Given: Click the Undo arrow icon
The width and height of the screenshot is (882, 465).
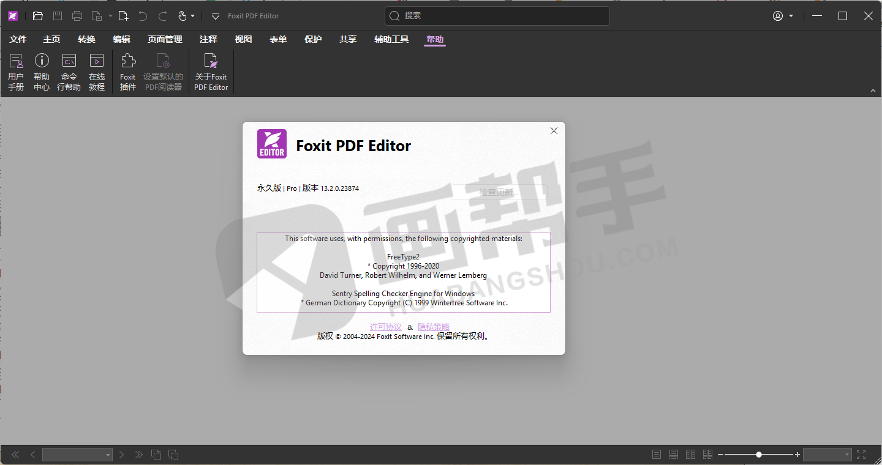Looking at the screenshot, I should point(143,16).
